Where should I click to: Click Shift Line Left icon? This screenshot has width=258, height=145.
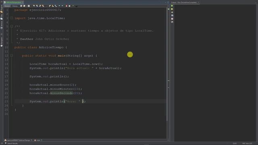(x=59, y=6)
